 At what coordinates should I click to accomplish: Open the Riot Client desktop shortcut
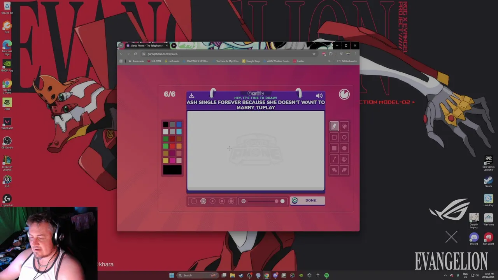click(x=488, y=239)
